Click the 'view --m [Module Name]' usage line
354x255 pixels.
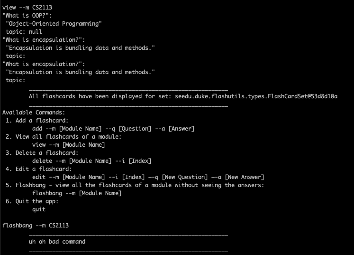68,145
